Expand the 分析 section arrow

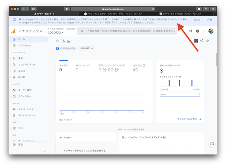coord(11,128)
